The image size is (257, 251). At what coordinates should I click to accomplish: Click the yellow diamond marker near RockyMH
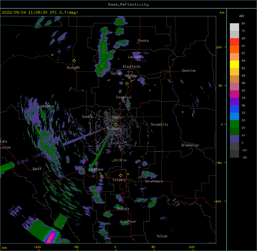[x=75, y=61]
